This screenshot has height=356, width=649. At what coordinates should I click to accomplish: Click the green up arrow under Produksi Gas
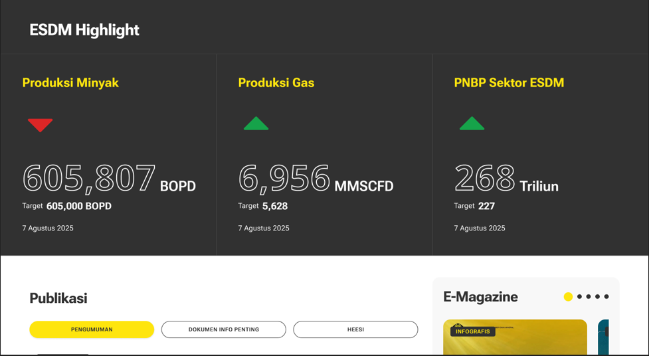[256, 124]
